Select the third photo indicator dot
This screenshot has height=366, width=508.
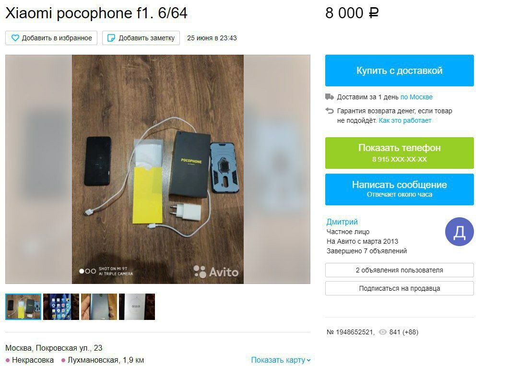click(93, 271)
